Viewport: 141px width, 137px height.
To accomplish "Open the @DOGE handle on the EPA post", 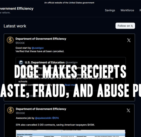I will [20, 113].
